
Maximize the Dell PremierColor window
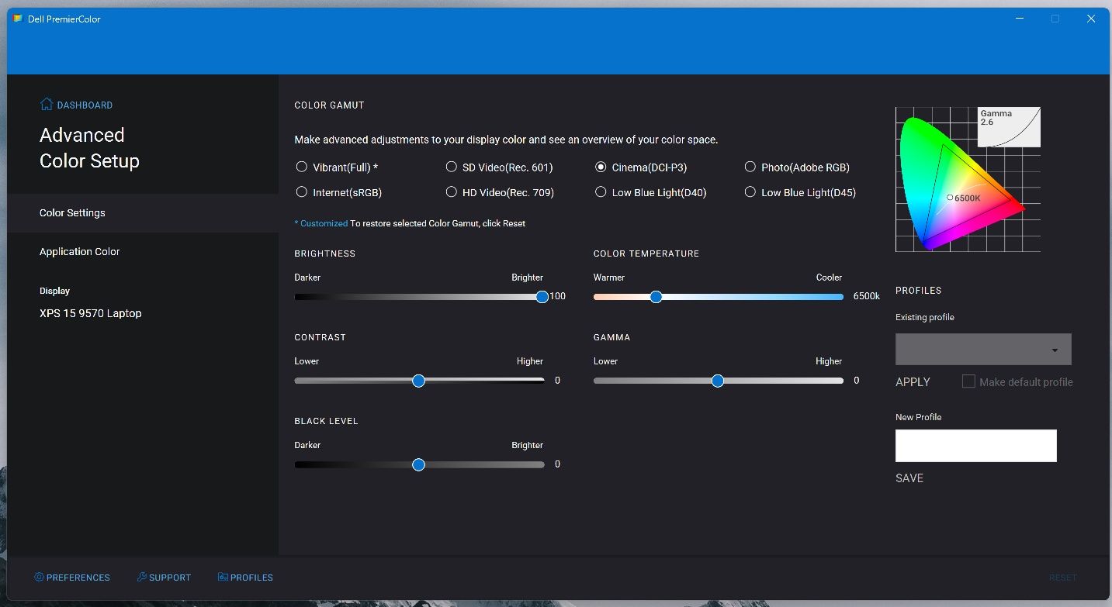coord(1055,19)
